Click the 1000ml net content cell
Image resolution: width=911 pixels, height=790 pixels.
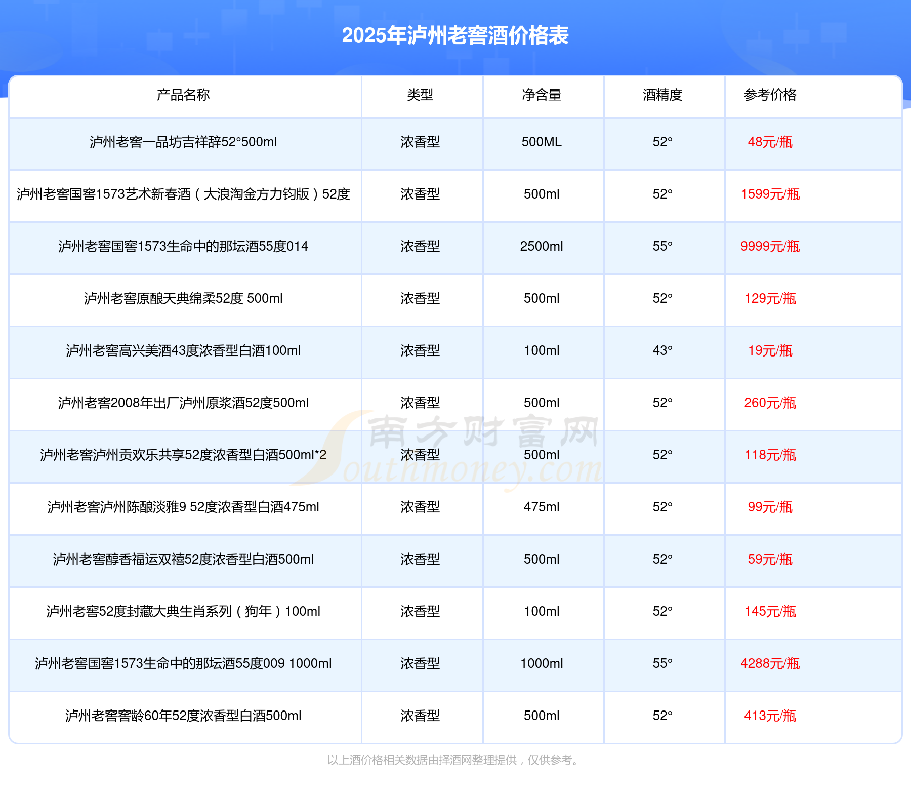point(542,663)
